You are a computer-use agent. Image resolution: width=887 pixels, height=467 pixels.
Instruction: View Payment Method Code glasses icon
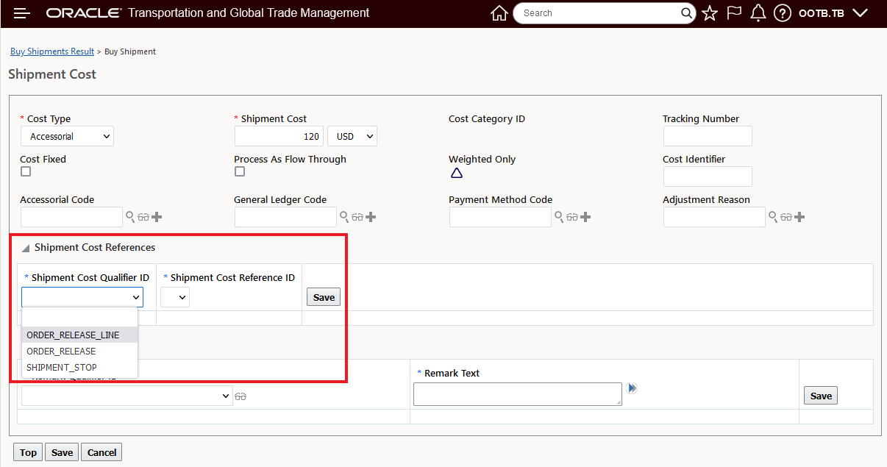[571, 217]
